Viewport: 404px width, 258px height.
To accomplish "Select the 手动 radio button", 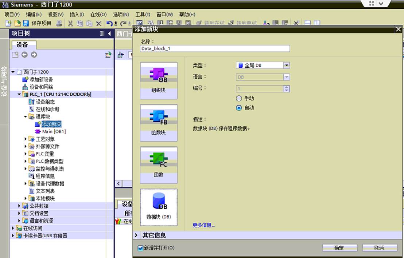I will 239,98.
